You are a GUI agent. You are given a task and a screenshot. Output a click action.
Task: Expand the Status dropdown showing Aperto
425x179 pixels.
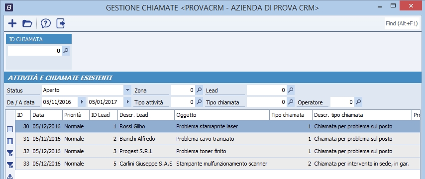pos(127,90)
